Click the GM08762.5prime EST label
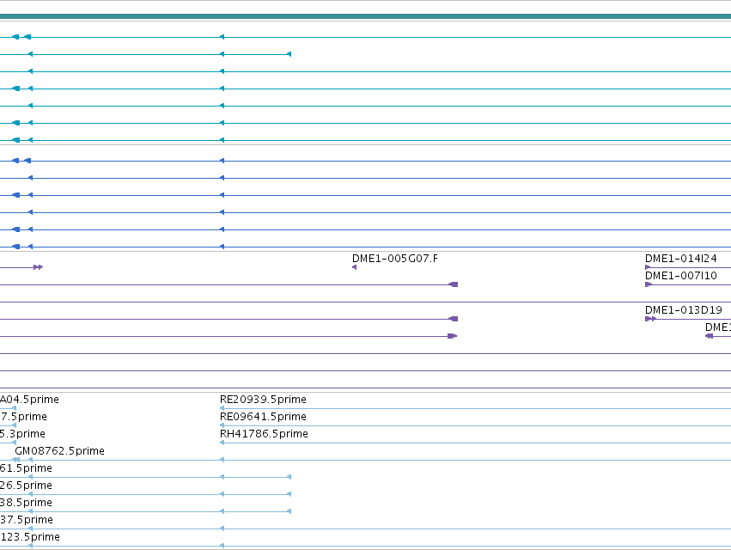The width and height of the screenshot is (731, 550). click(59, 451)
